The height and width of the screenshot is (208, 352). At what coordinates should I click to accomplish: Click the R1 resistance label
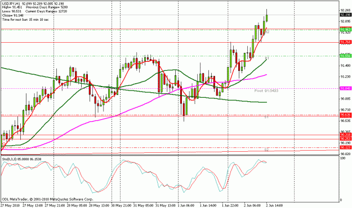click(x=267, y=58)
